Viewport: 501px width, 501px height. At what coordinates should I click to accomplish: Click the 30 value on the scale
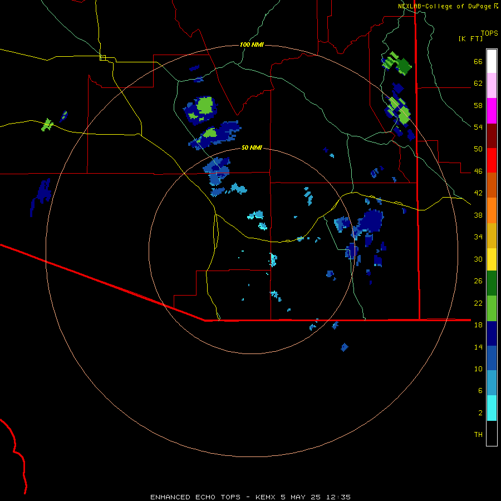click(478, 259)
